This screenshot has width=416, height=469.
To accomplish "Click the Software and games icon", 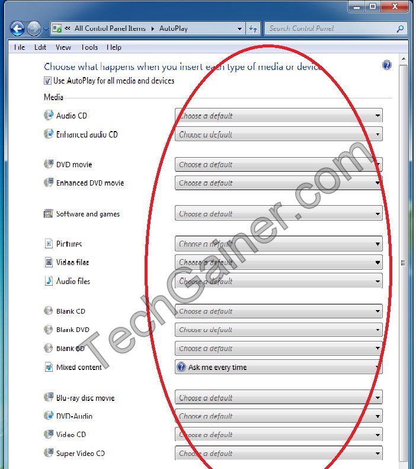I will point(49,213).
